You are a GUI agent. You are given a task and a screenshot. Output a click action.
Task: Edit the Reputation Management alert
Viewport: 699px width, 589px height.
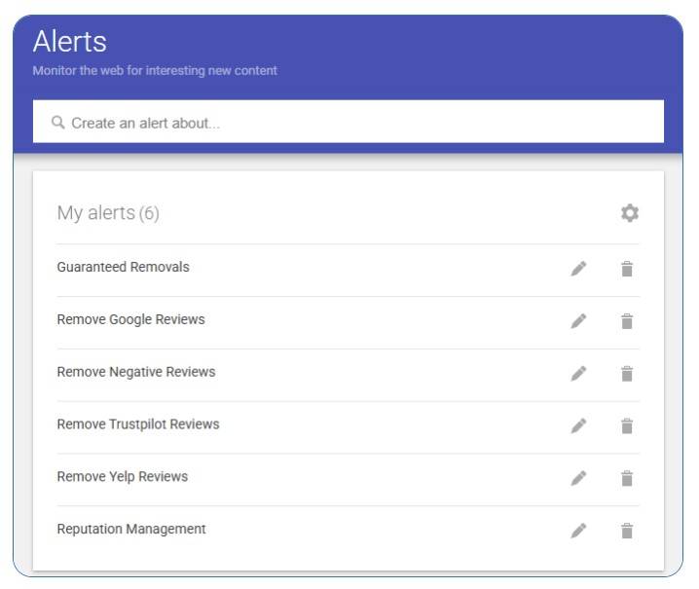(578, 531)
